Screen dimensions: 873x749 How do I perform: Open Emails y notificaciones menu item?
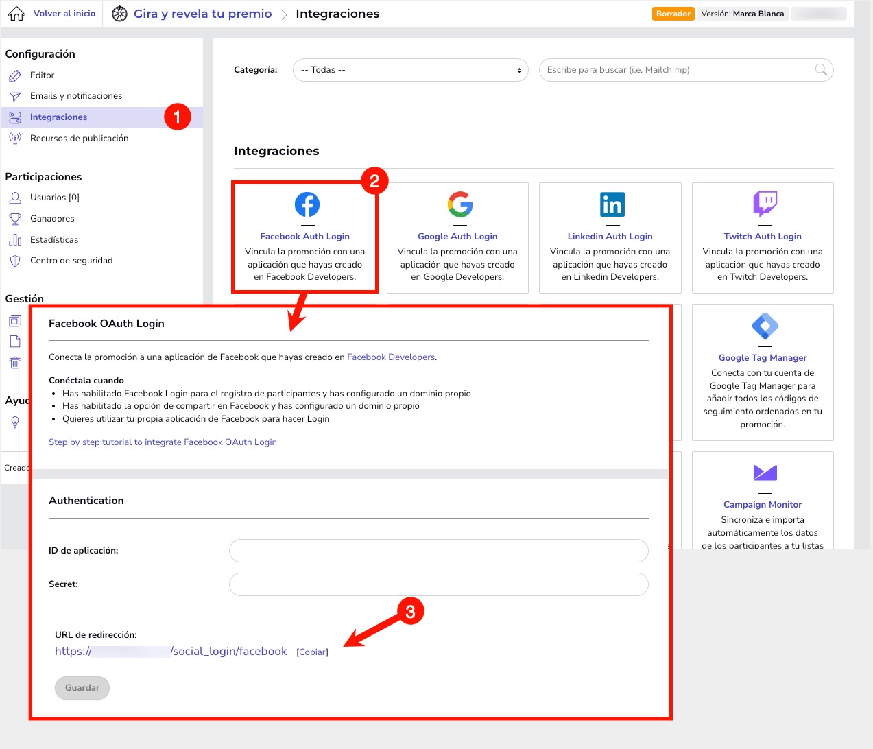(76, 96)
